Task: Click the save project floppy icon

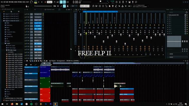Action: [x=129, y=2]
